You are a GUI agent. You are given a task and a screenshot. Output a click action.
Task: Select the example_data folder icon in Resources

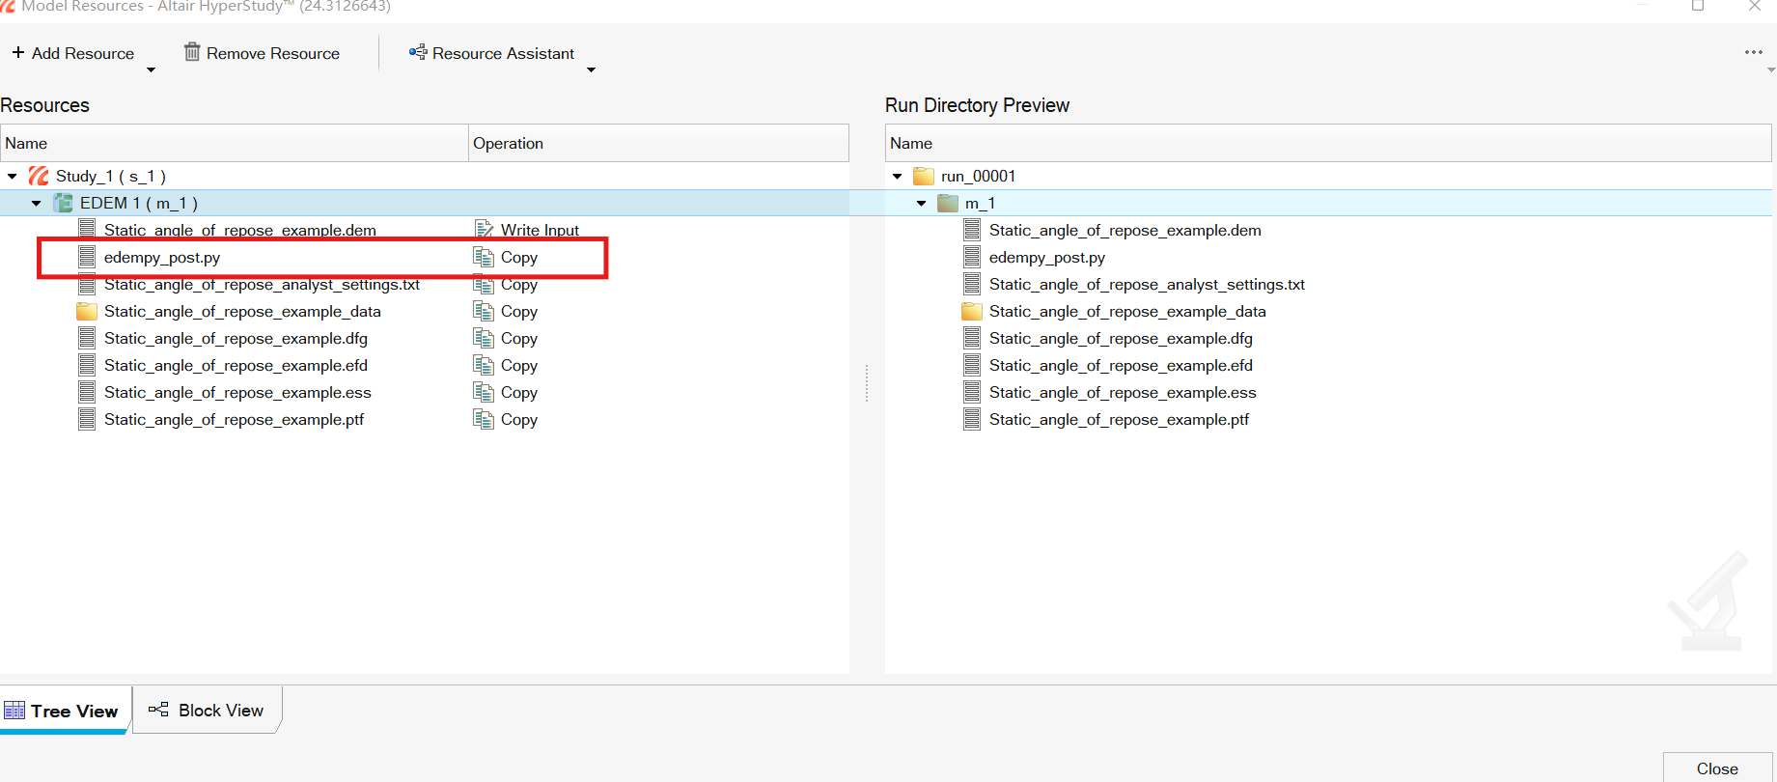click(x=87, y=311)
